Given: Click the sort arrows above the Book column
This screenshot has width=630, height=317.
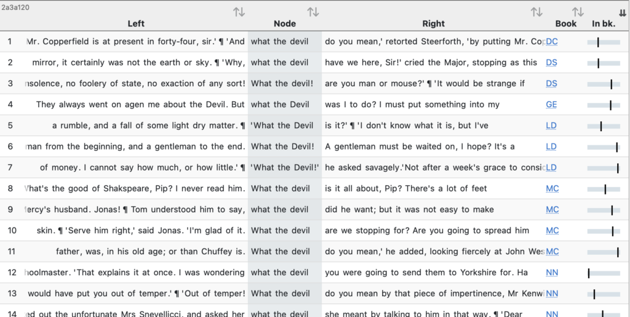Looking at the screenshot, I should point(577,12).
